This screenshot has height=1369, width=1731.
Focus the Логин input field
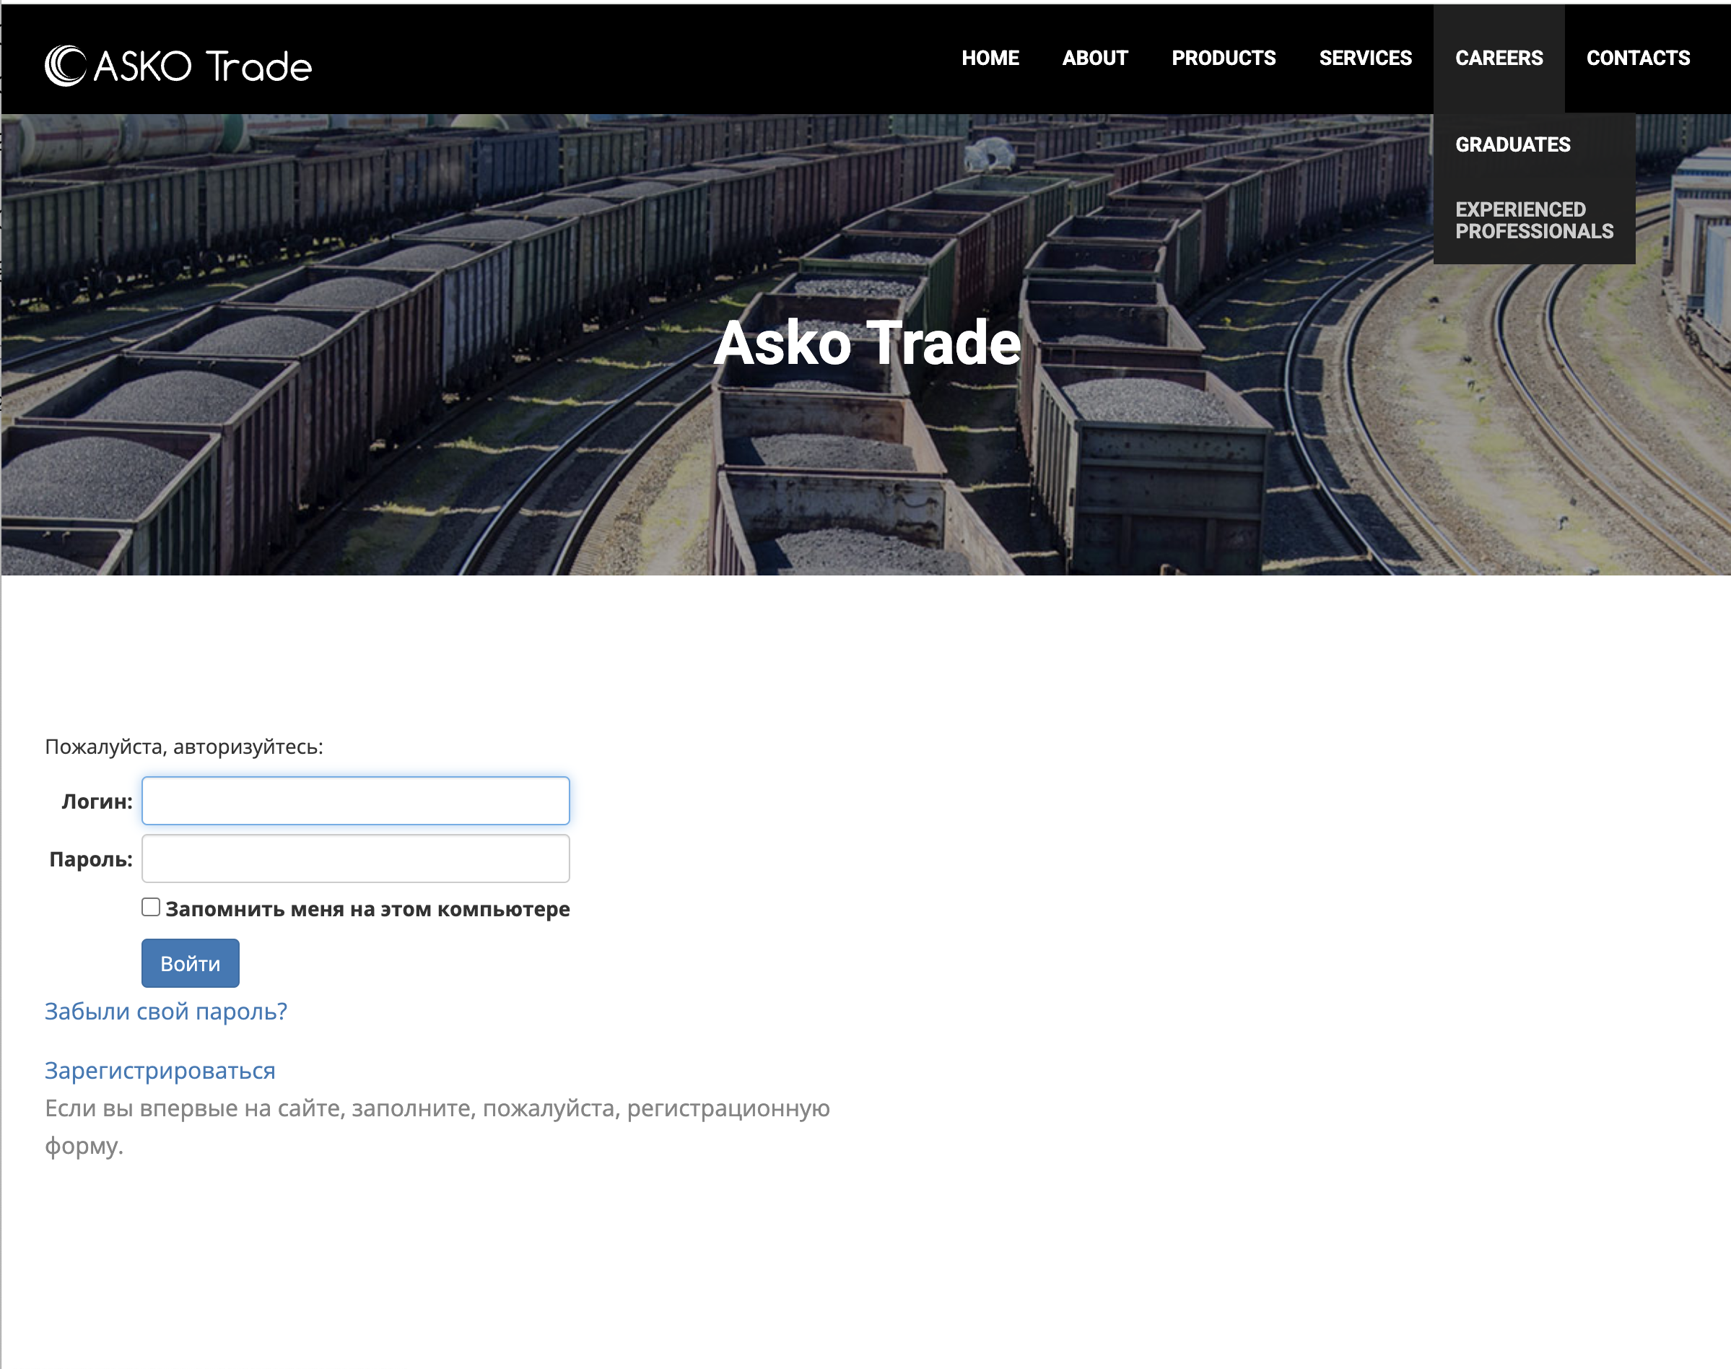[355, 801]
